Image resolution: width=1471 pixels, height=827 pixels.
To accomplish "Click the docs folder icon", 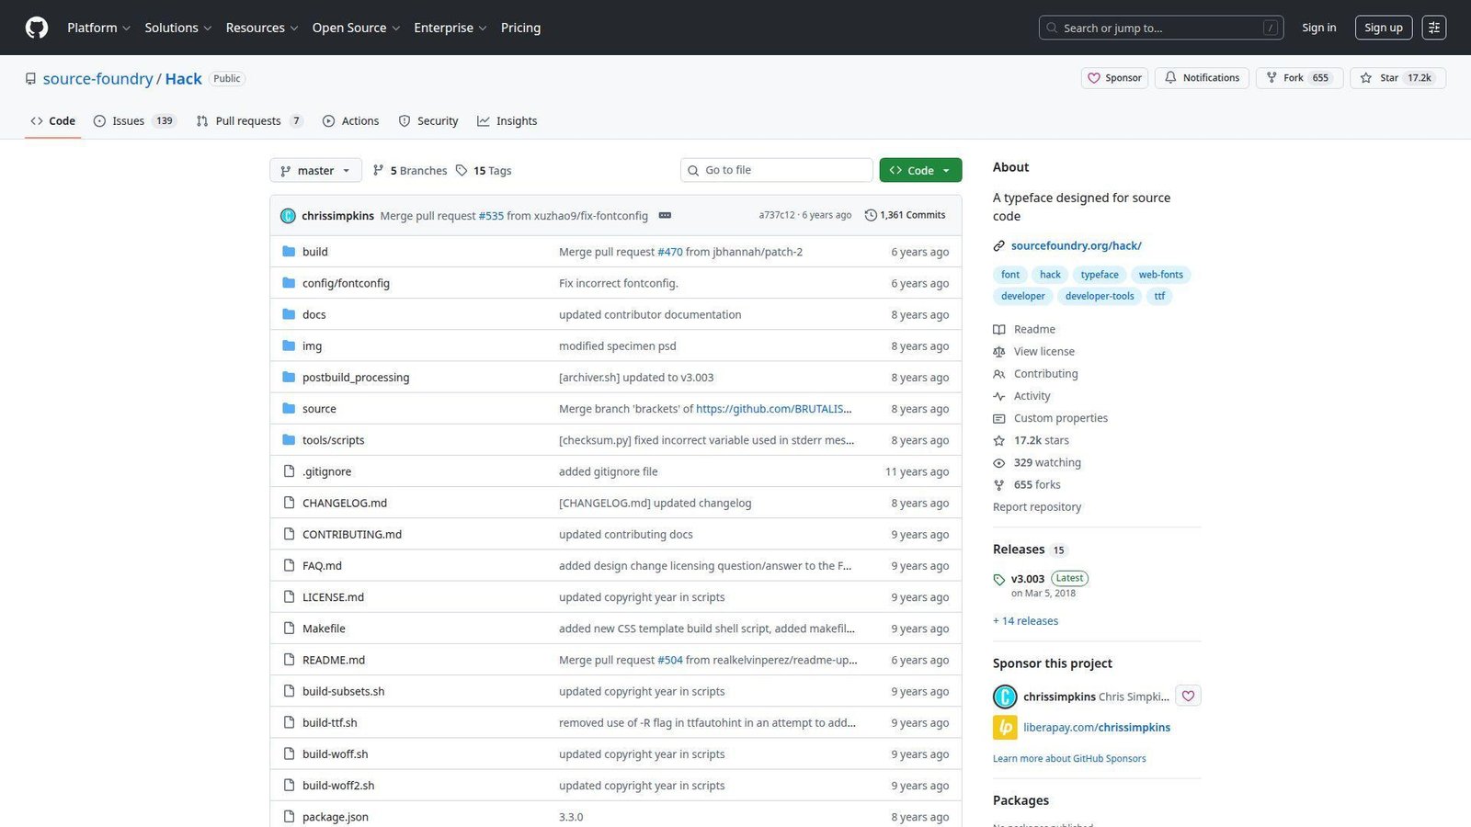I will [289, 314].
